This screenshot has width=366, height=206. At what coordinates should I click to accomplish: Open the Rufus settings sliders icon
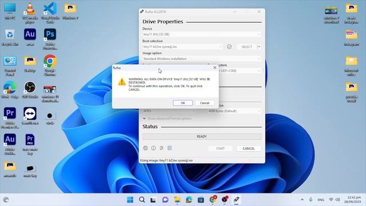[161, 148]
